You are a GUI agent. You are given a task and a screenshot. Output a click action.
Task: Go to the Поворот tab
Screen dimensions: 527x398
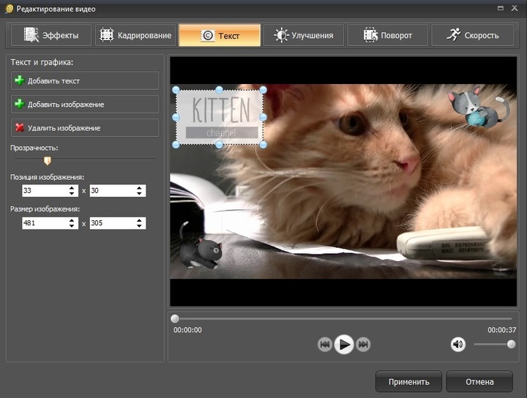point(387,35)
